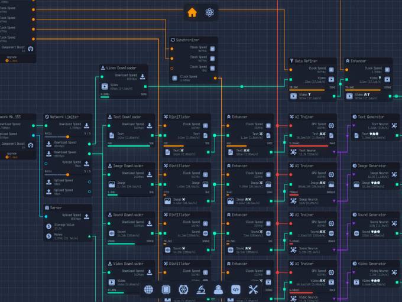
Task: Click the Text document icon in Text Downloader
Action: [112, 135]
